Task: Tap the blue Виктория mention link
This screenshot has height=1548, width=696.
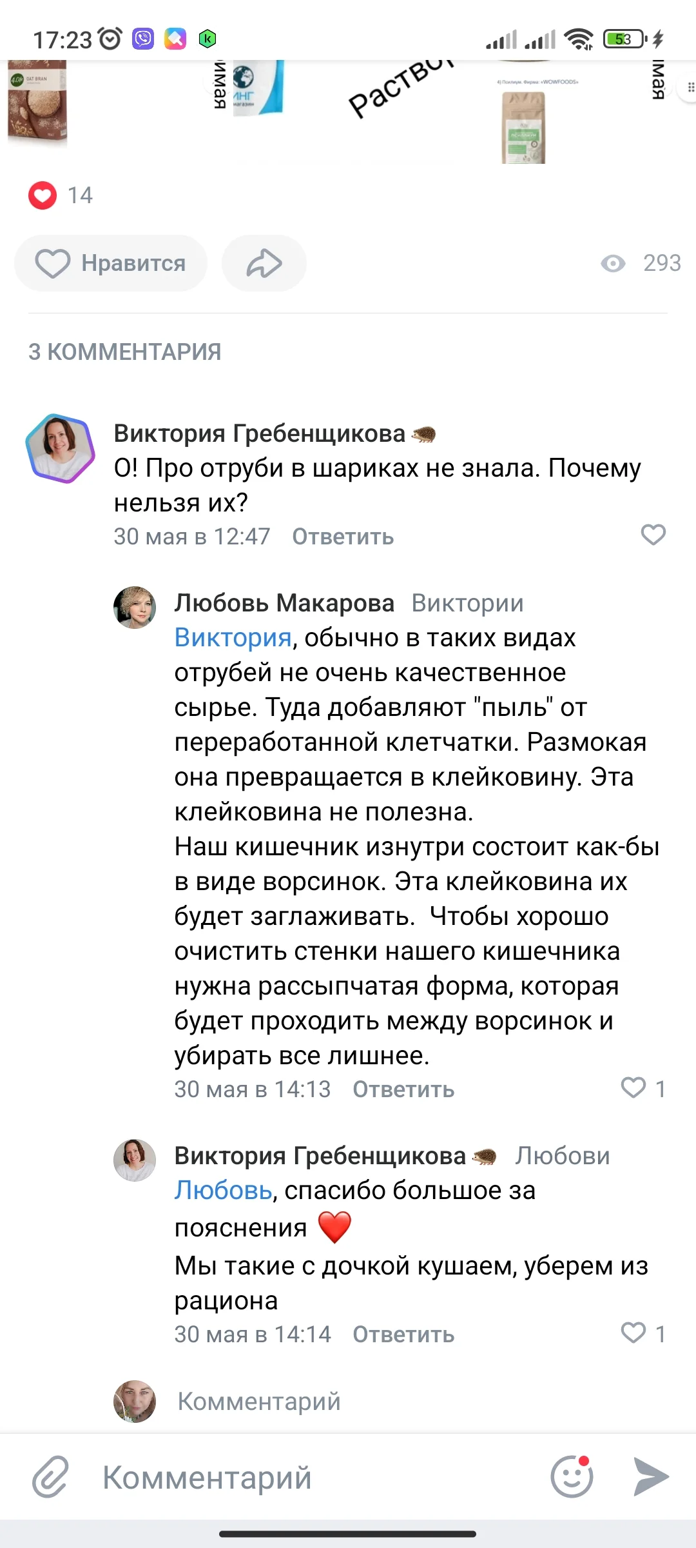Action: (233, 638)
